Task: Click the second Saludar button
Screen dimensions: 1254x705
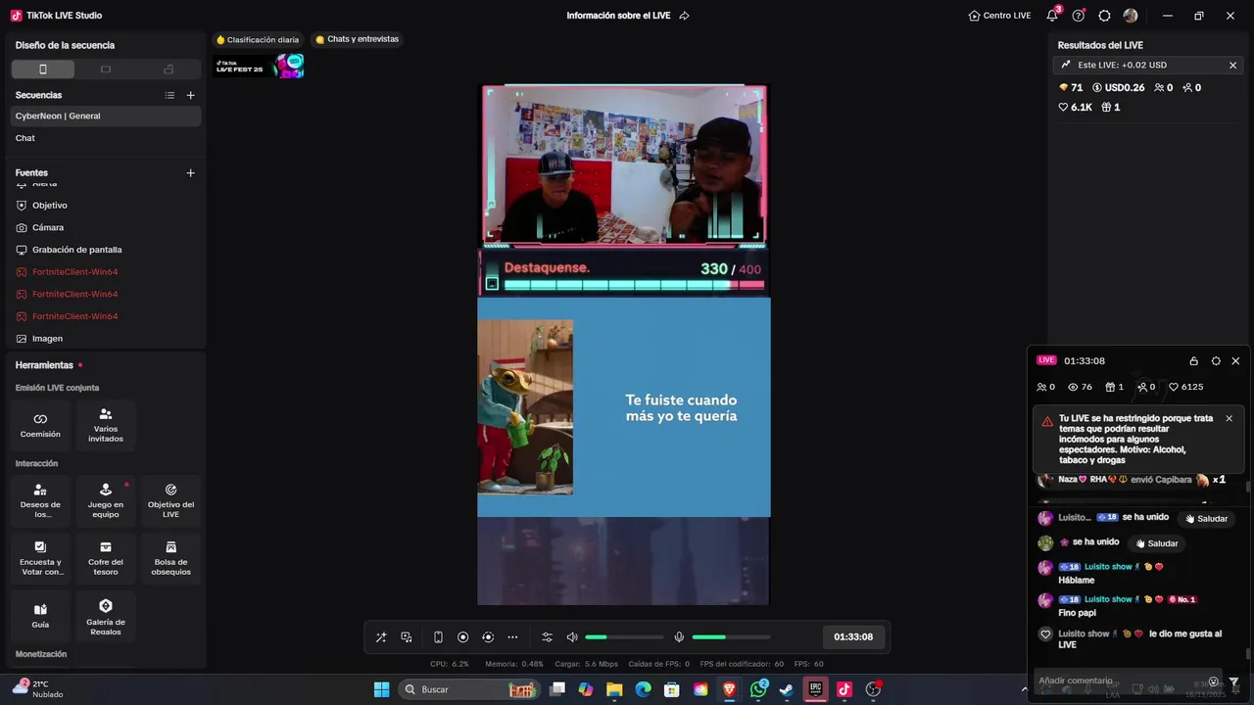Action: 1157,543
